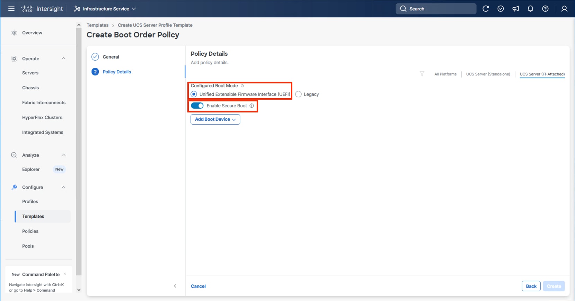575x301 pixels.
Task: Open the hamburger navigation menu
Action: [11, 9]
